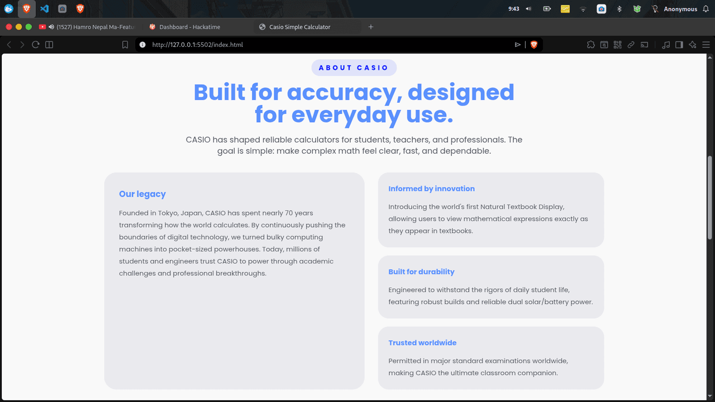Click the 'Permitted in major standard examinations' text

[479, 367]
